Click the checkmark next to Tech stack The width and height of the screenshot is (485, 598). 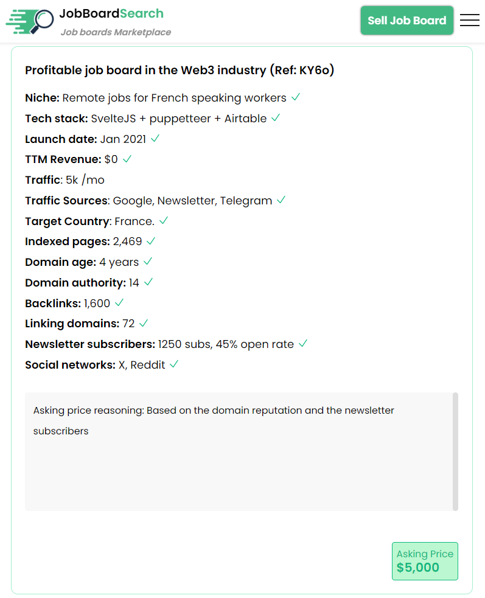pos(276,118)
